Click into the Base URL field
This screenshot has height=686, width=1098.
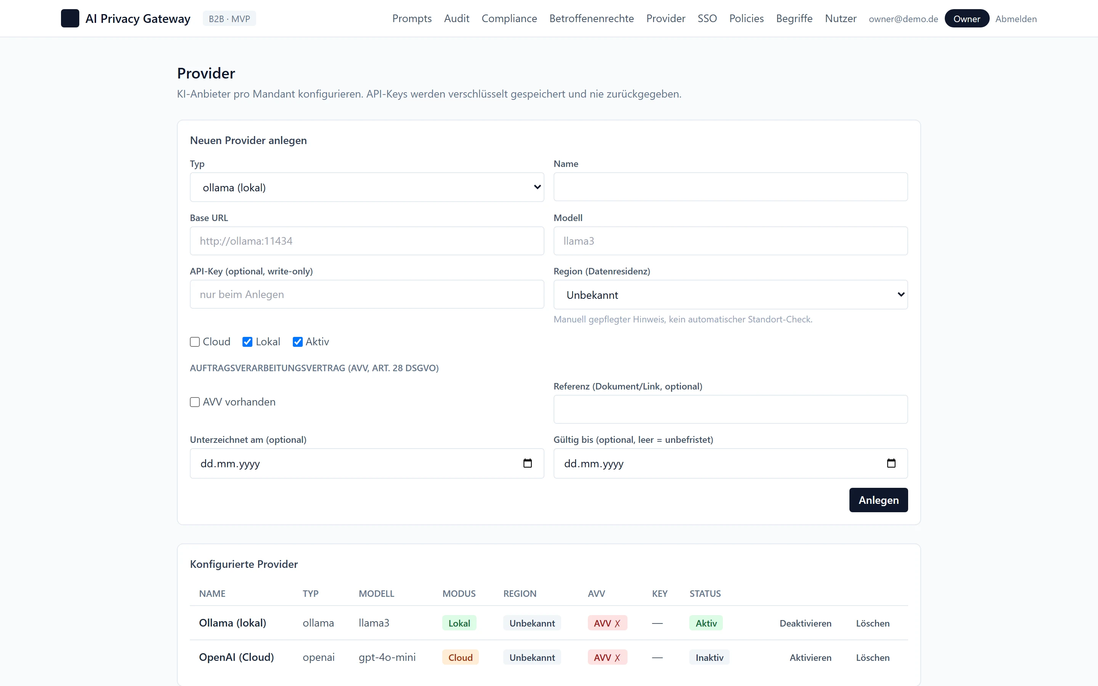point(367,240)
